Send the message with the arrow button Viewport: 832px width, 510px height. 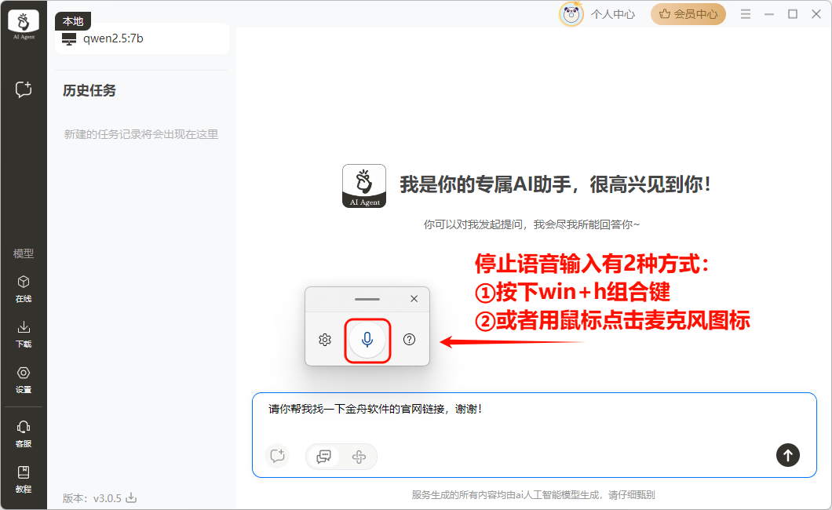[788, 454]
